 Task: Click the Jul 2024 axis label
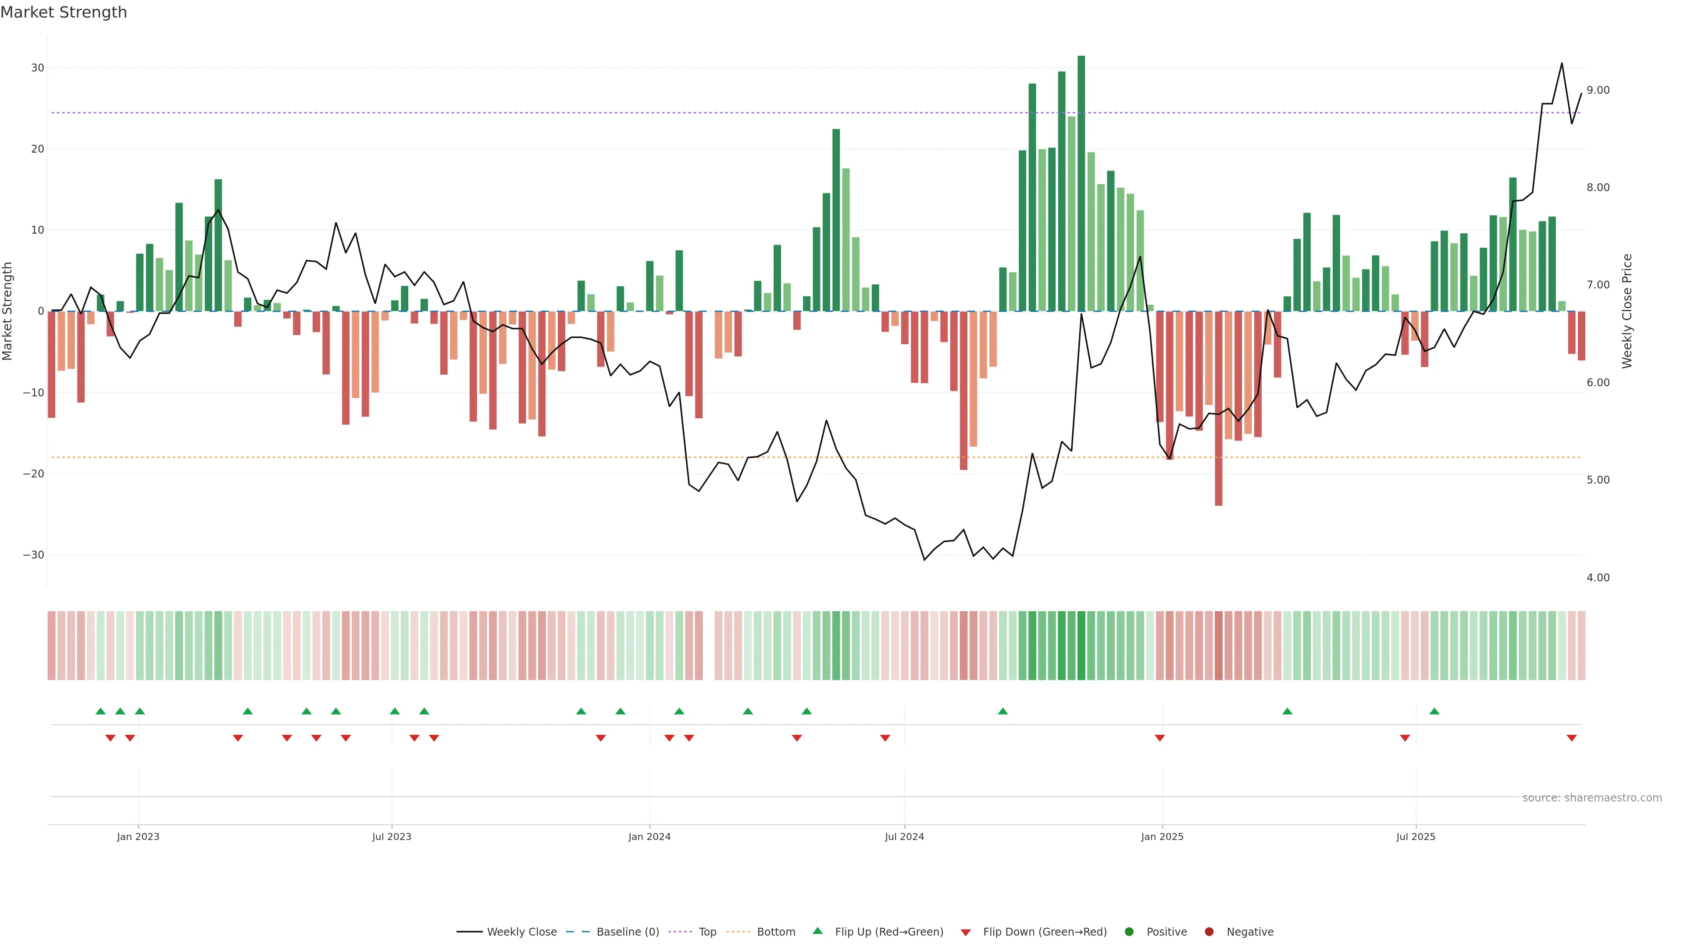904,837
